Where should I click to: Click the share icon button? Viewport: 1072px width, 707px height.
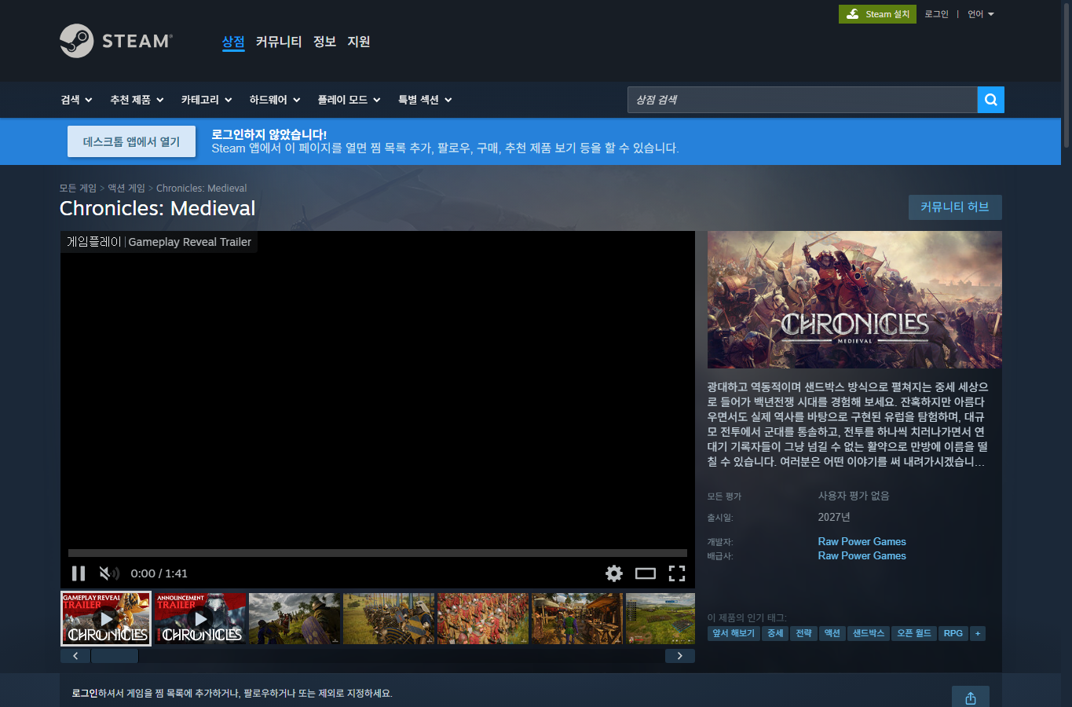tap(971, 698)
